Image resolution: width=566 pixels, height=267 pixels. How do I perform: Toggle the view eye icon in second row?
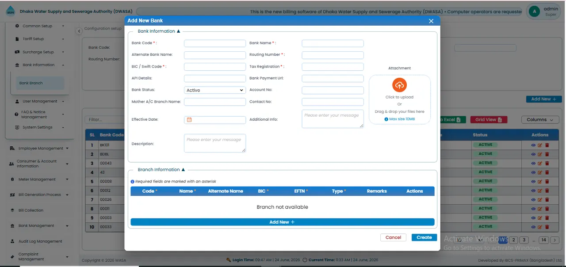(533, 154)
